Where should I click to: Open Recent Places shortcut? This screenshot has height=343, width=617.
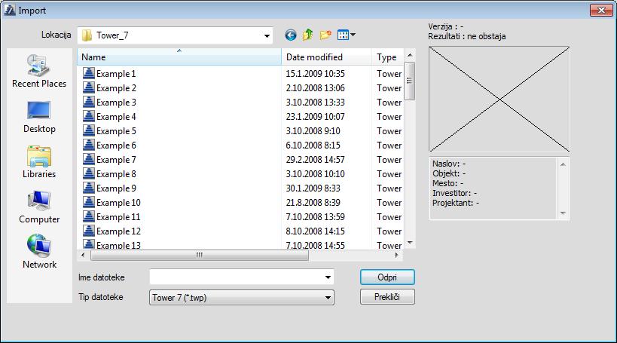(x=39, y=71)
